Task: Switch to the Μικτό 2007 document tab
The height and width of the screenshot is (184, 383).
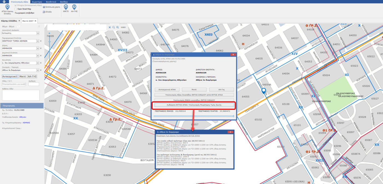Action: point(28,21)
